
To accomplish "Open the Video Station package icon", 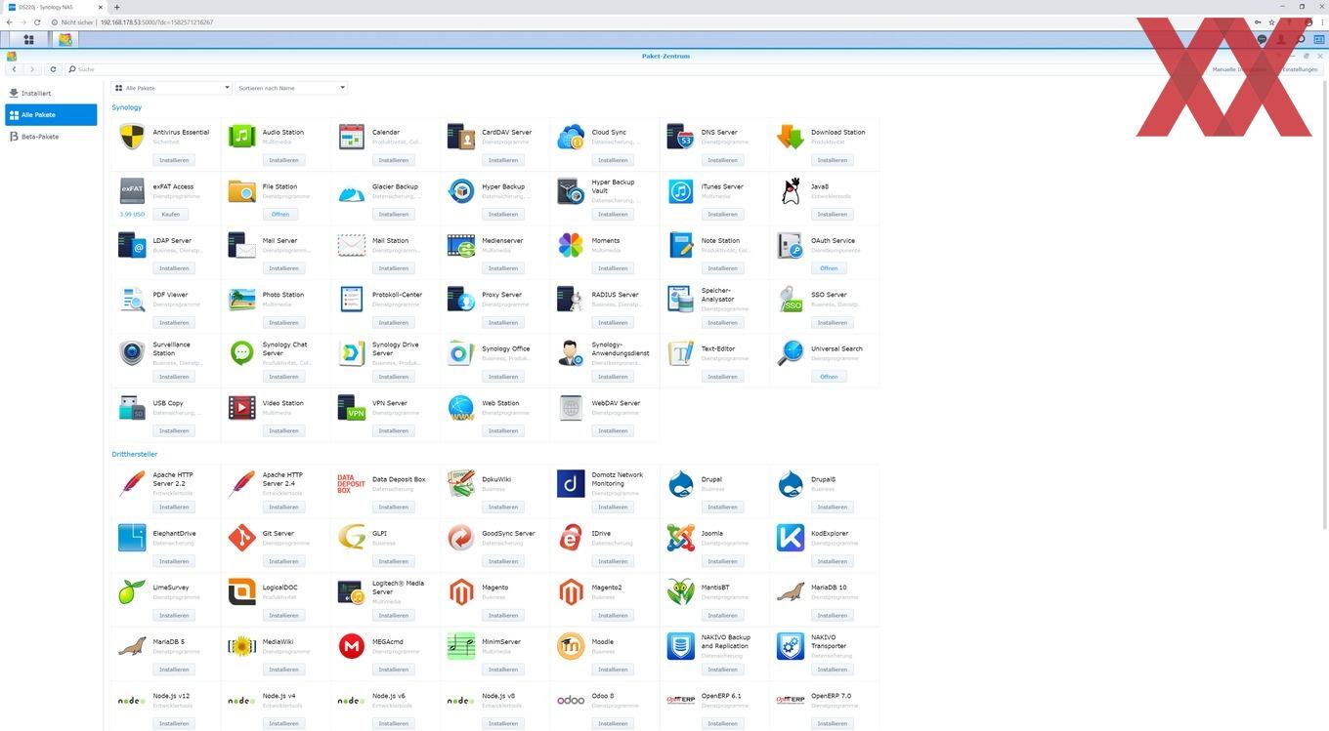I will [x=241, y=407].
